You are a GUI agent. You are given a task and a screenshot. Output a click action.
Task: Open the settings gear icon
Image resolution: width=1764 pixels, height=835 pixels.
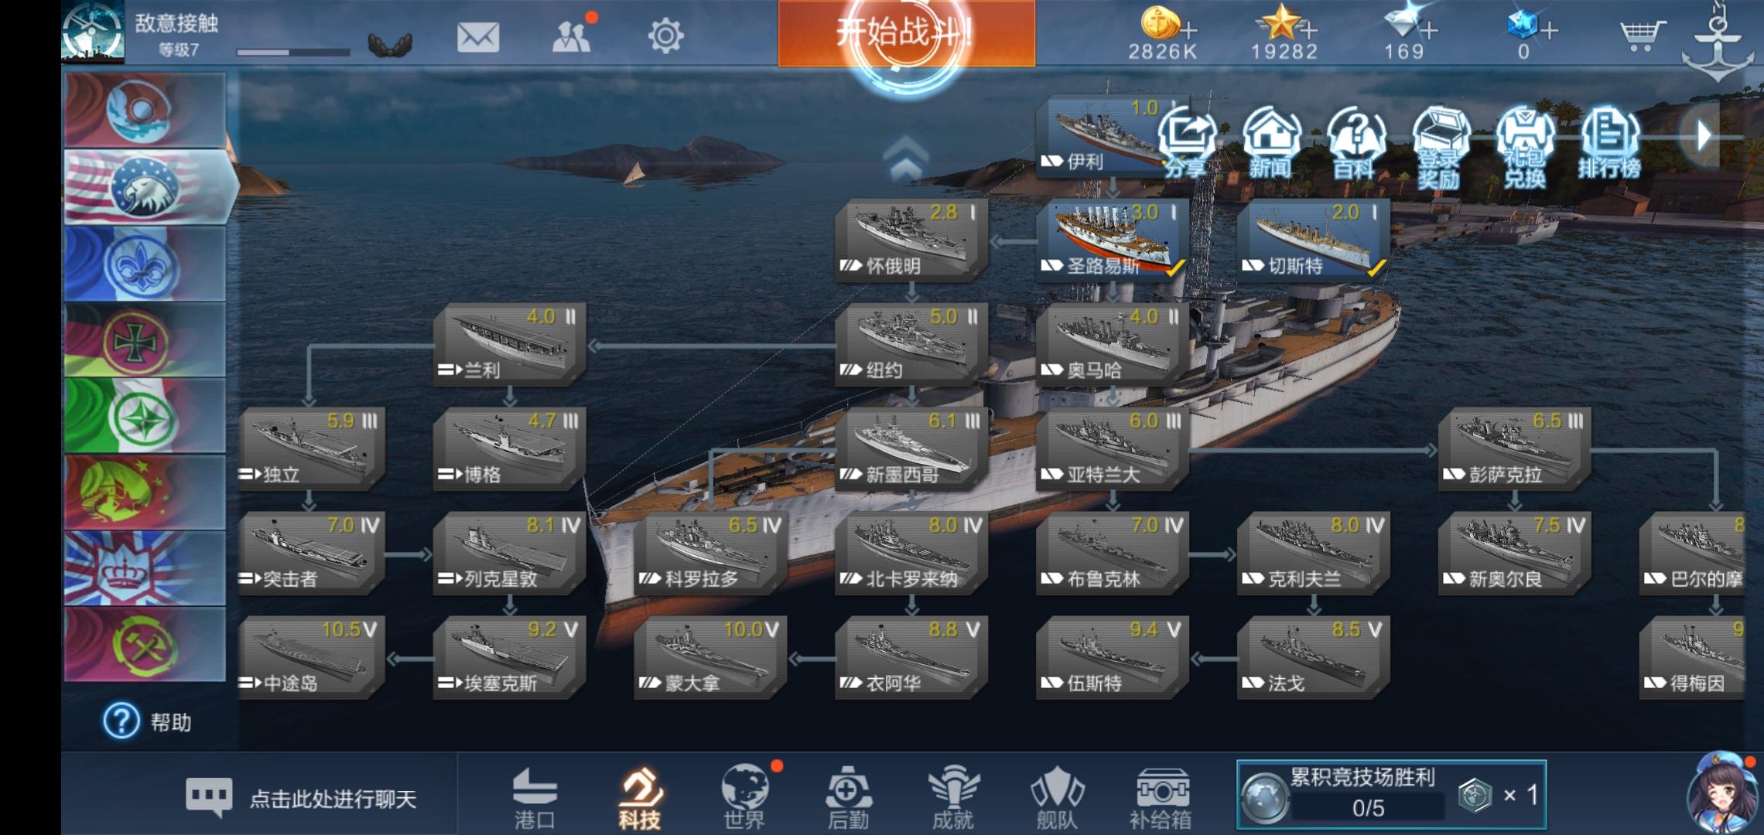(x=665, y=36)
